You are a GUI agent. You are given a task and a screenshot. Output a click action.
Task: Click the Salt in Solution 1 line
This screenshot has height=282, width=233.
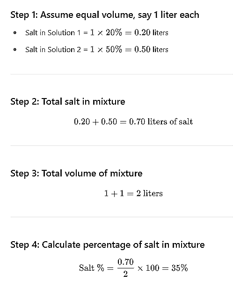coord(97,33)
